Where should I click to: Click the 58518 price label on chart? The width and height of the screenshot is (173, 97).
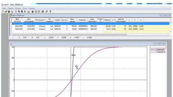coord(74,55)
